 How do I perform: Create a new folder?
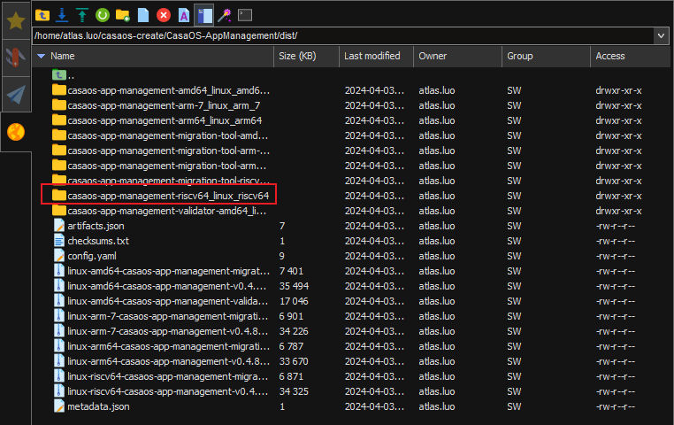(123, 15)
